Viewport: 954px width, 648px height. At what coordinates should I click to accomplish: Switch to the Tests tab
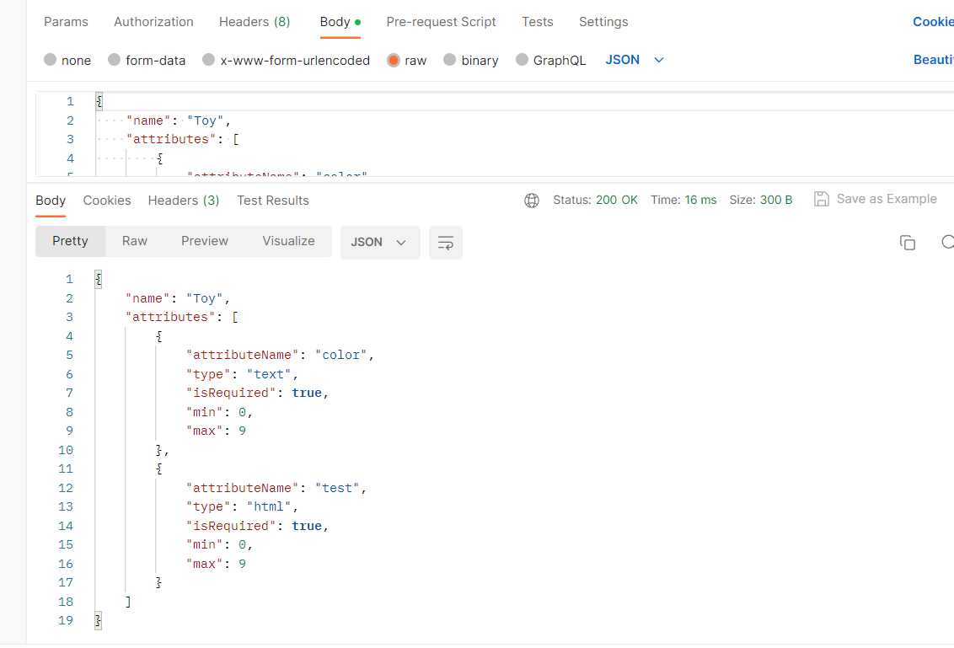tap(537, 22)
